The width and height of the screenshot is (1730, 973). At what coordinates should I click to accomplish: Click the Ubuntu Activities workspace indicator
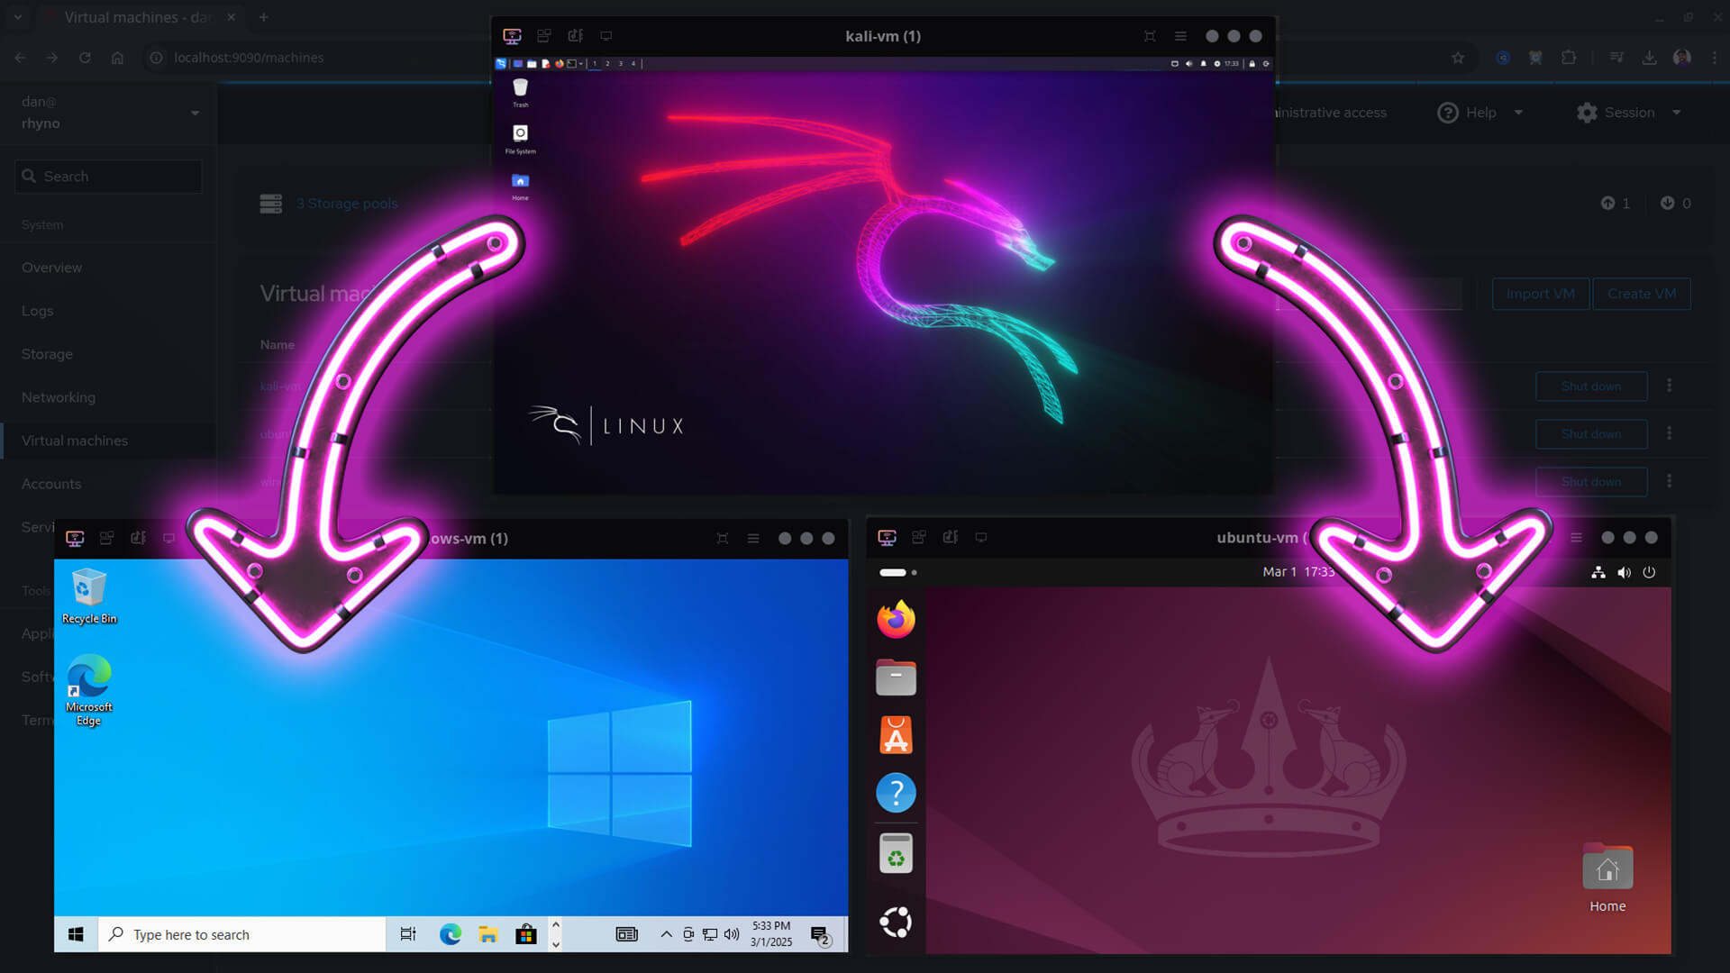pyautogui.click(x=897, y=572)
